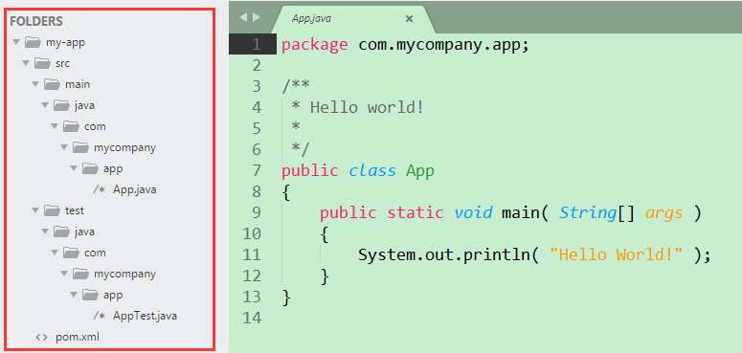The image size is (742, 353).
Task: Select src folder name
Action: (62, 63)
